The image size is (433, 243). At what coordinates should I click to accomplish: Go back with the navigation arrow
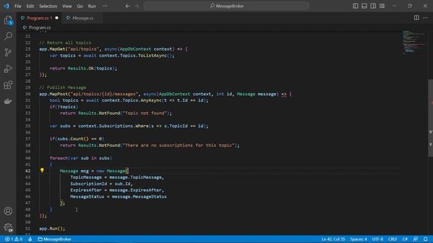128,6
